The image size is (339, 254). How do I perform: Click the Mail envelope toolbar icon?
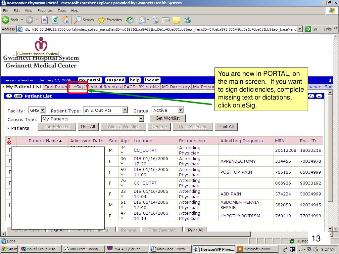click(x=142, y=20)
